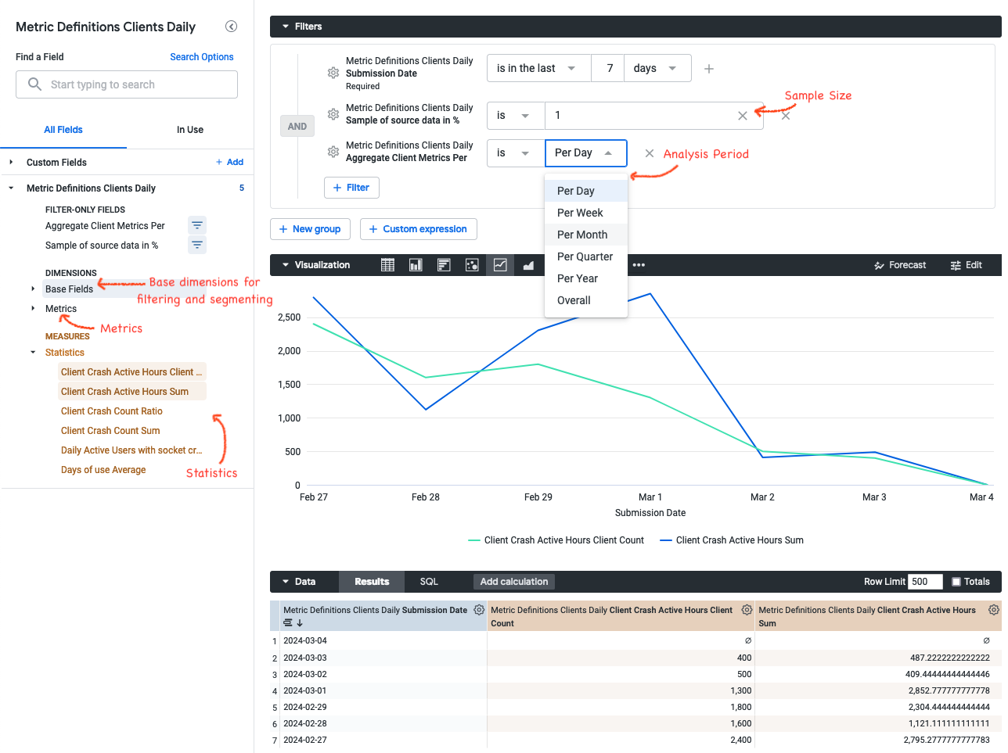Switch to the In Use fields tab
The image size is (1008, 753).
pos(189,130)
